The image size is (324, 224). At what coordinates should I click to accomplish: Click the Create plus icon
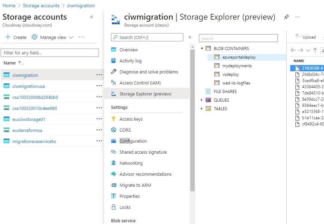coord(8,37)
